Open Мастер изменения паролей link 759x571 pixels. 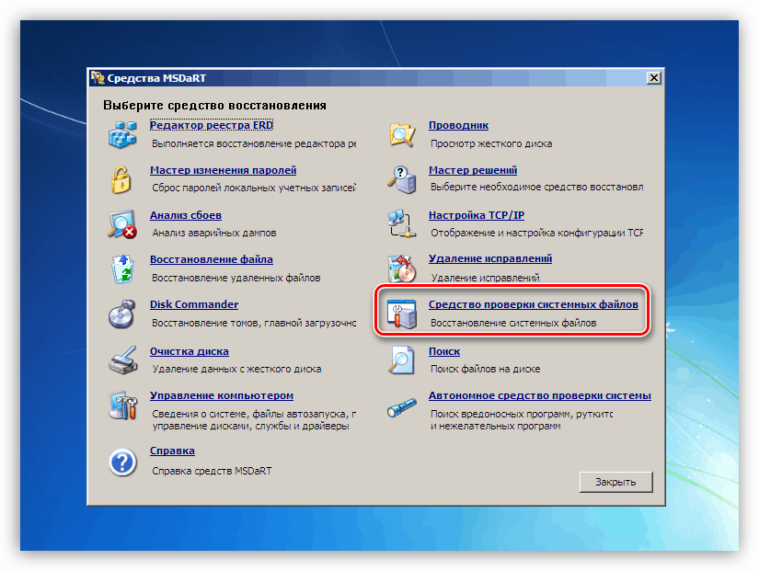click(224, 170)
